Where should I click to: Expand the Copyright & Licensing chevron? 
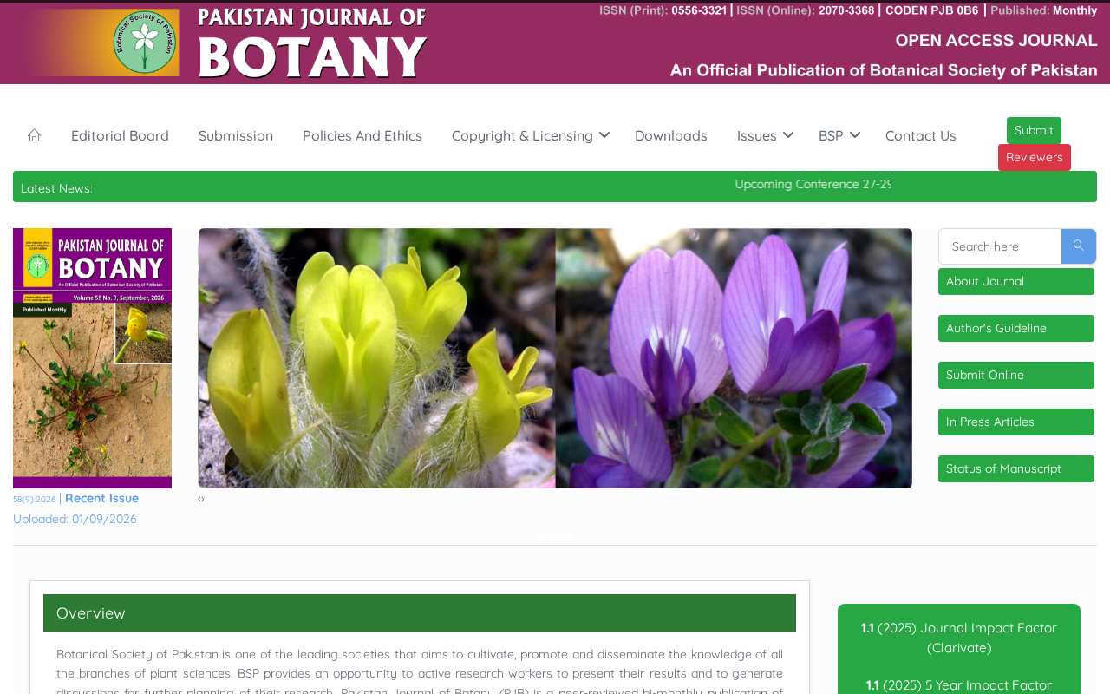coord(604,135)
